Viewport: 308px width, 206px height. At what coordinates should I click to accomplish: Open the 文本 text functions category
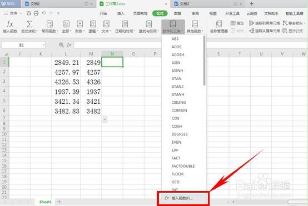tap(106, 27)
